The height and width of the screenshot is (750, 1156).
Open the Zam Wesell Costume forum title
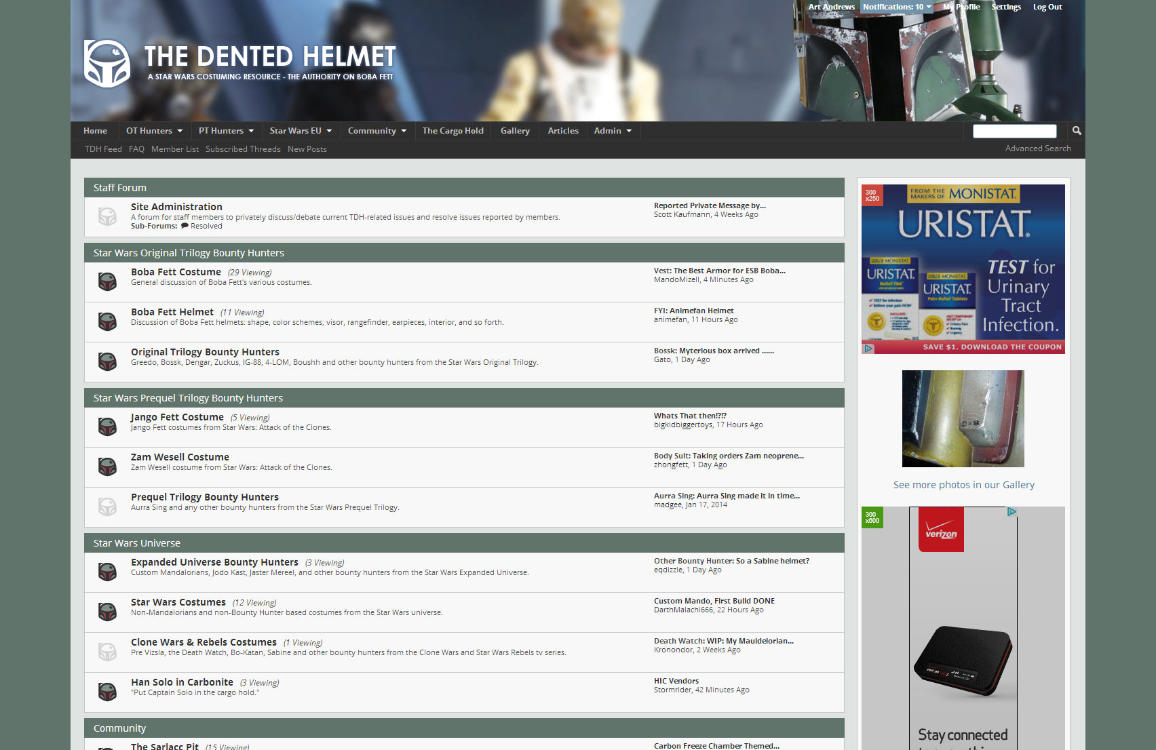[x=180, y=457]
